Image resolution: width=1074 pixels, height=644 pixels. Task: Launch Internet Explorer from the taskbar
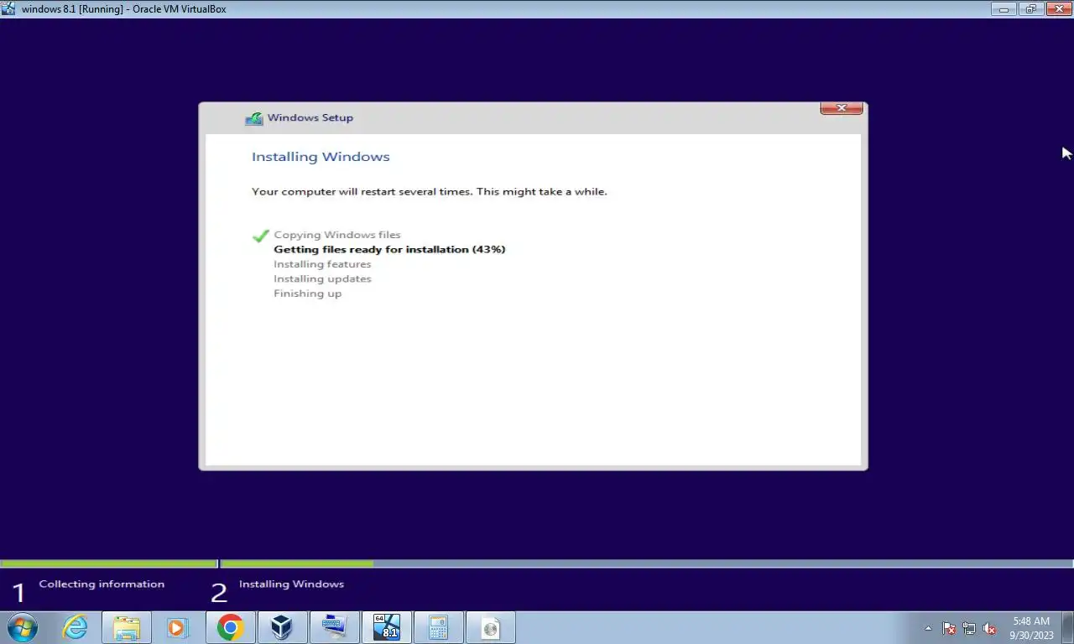point(75,627)
